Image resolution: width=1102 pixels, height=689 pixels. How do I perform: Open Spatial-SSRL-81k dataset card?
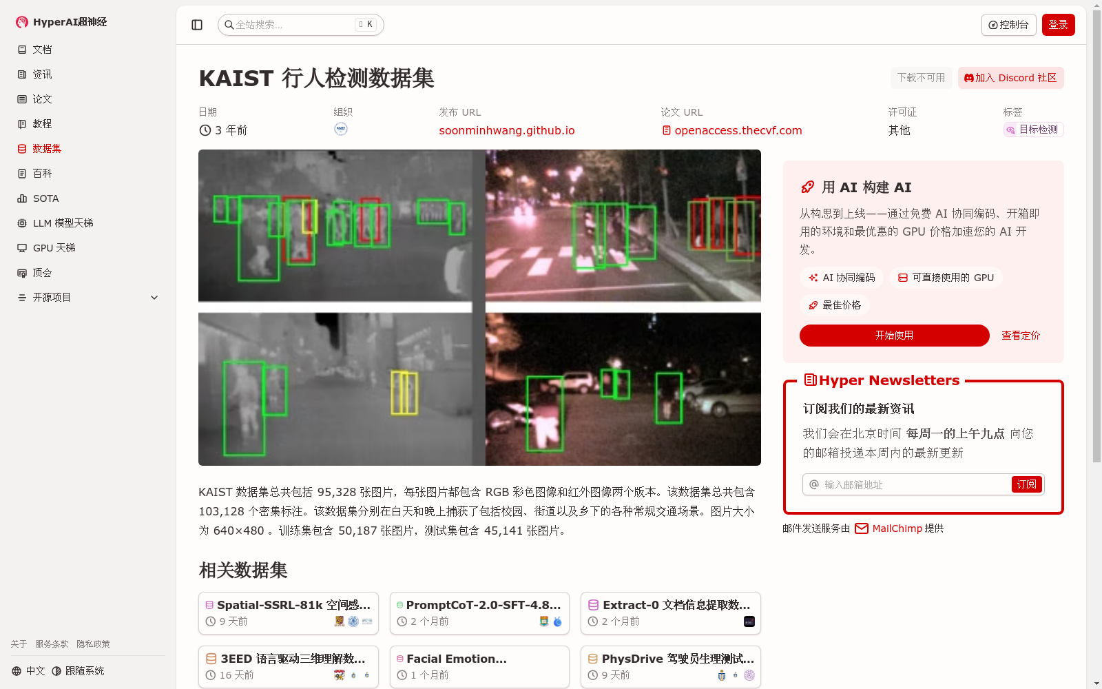click(289, 613)
